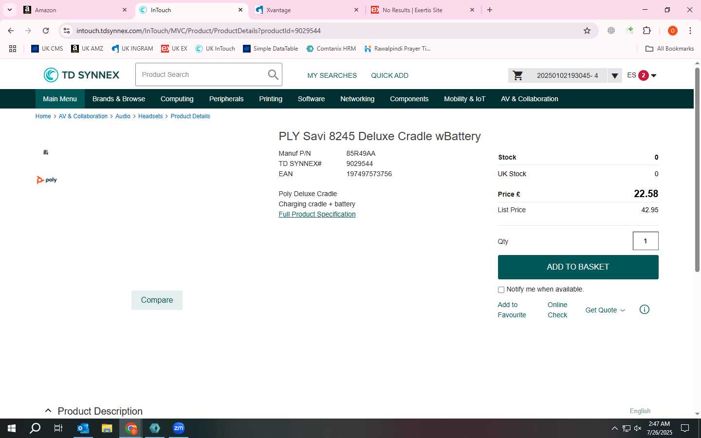Open the Chrome tab search dropdown
This screenshot has height=438, width=701.
[9, 10]
